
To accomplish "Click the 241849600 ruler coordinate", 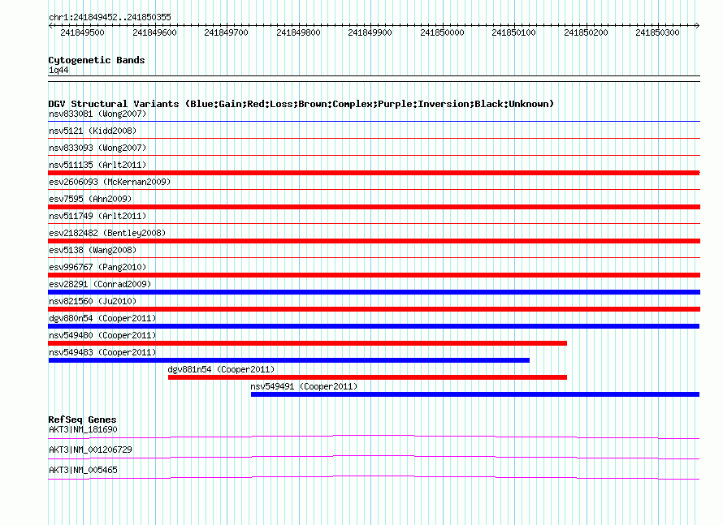I will [154, 32].
